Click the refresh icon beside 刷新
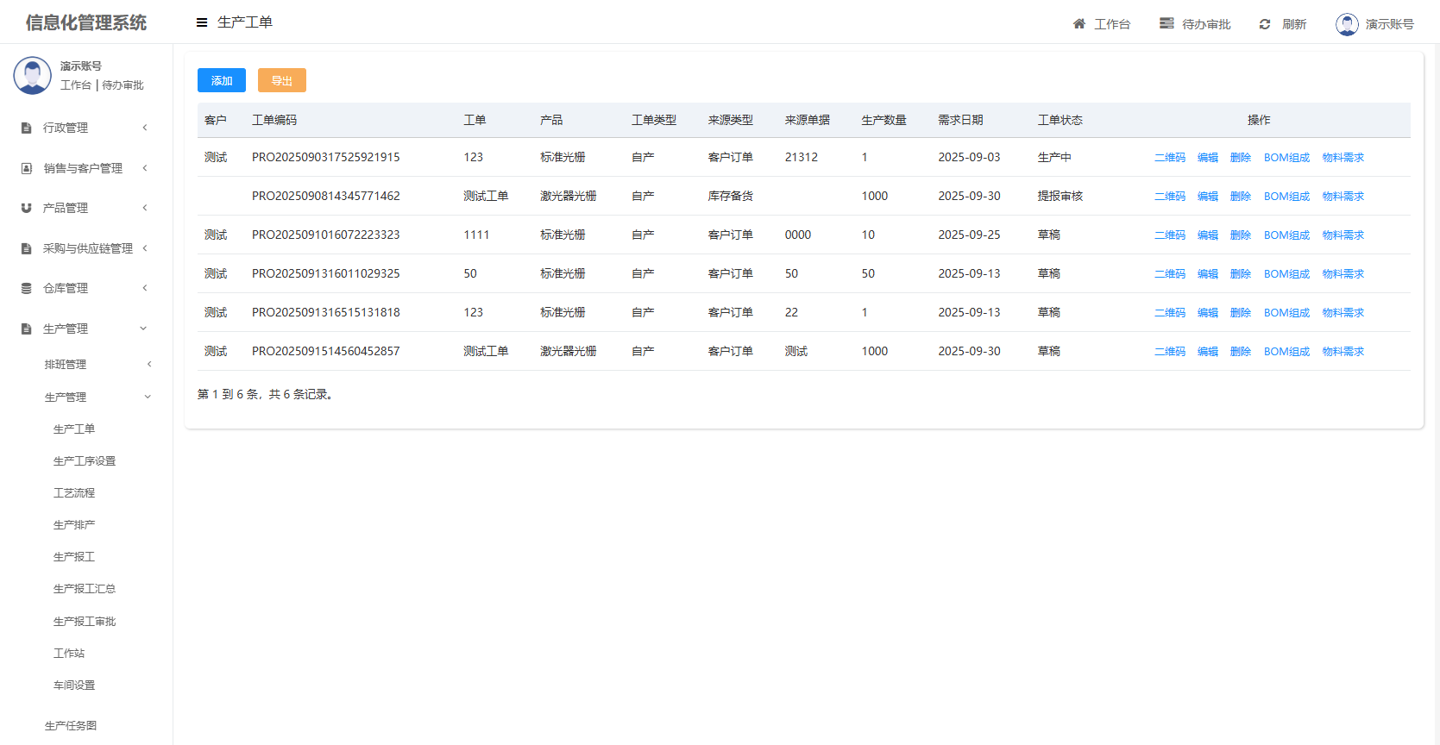 pos(1265,24)
